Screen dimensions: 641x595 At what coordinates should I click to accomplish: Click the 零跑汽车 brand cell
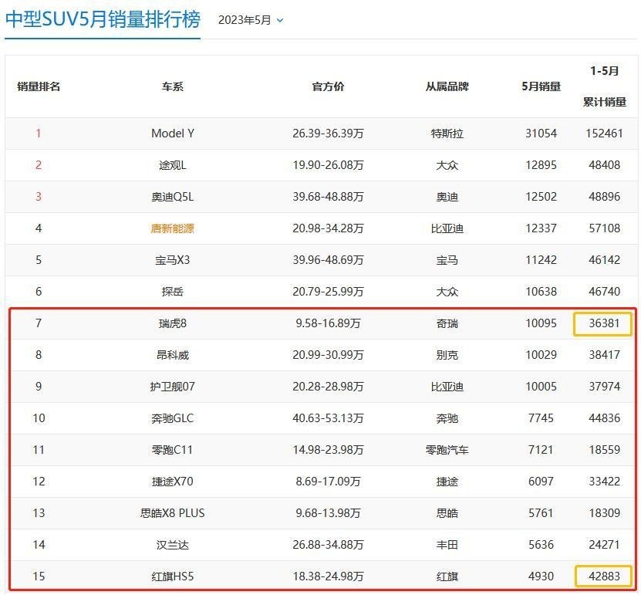click(447, 450)
